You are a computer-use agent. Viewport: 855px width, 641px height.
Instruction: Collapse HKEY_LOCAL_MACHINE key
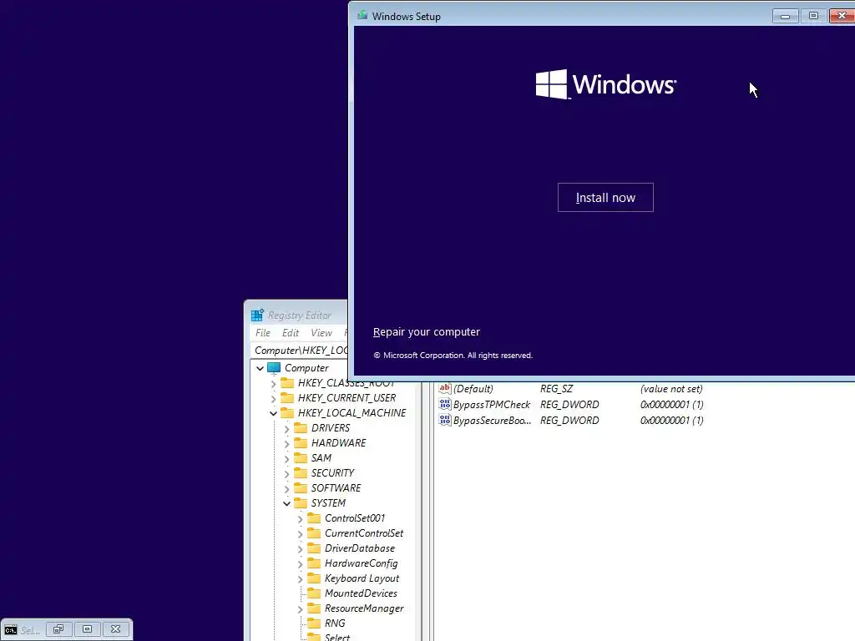(x=274, y=414)
